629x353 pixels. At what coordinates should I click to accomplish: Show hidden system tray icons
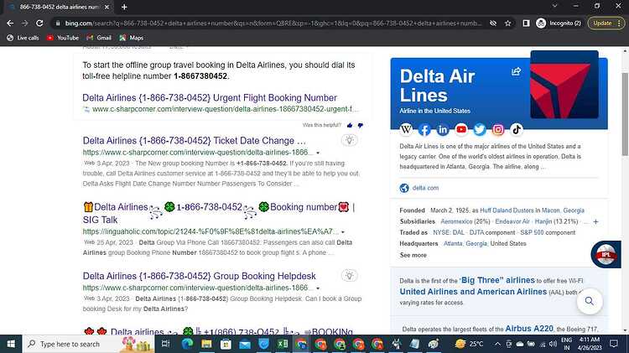(x=497, y=344)
